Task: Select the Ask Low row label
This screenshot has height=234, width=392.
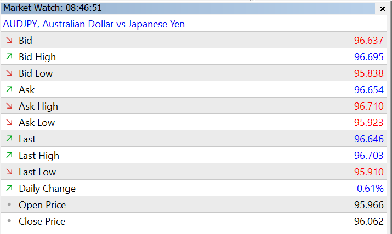Action: 37,123
